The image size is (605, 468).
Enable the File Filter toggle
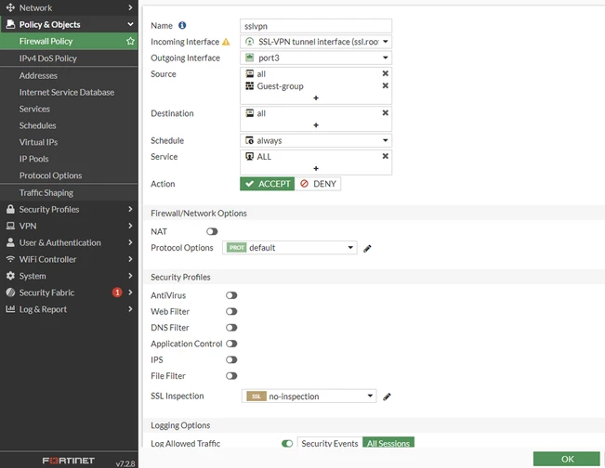coord(231,376)
